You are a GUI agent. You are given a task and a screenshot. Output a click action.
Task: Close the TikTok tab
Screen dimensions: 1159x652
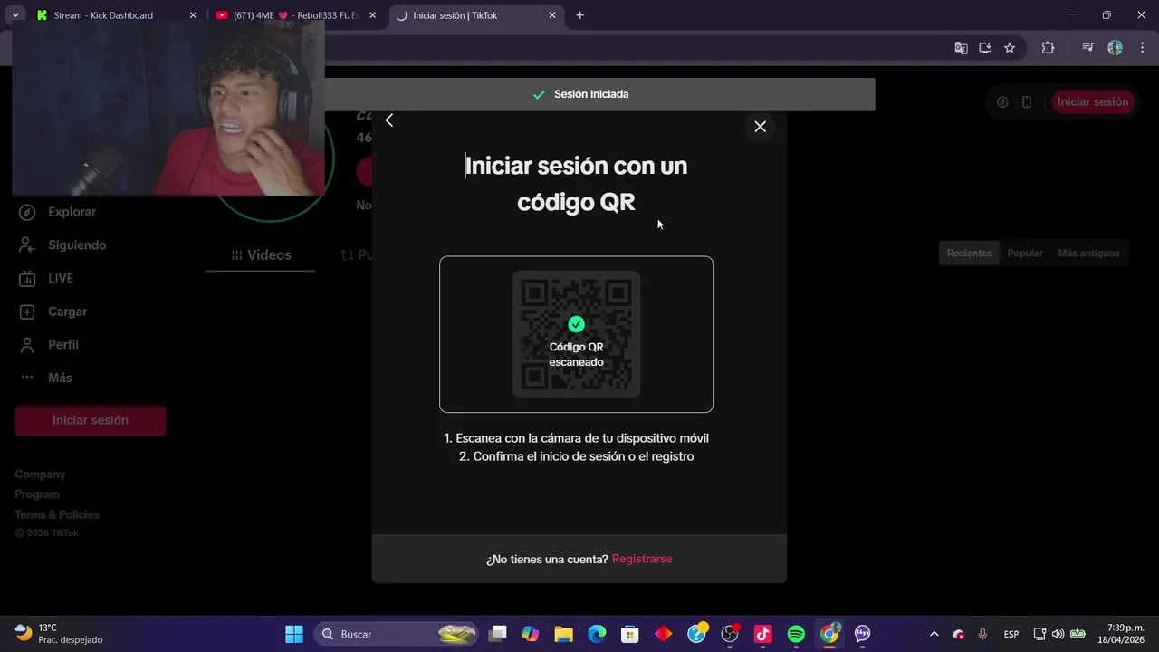pyautogui.click(x=552, y=15)
